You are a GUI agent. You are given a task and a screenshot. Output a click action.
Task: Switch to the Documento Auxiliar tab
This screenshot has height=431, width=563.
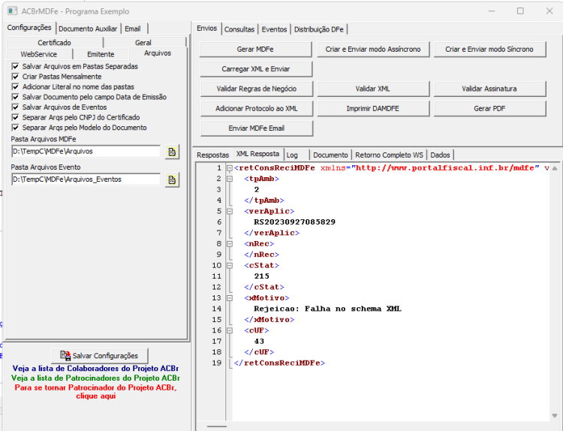coord(88,29)
